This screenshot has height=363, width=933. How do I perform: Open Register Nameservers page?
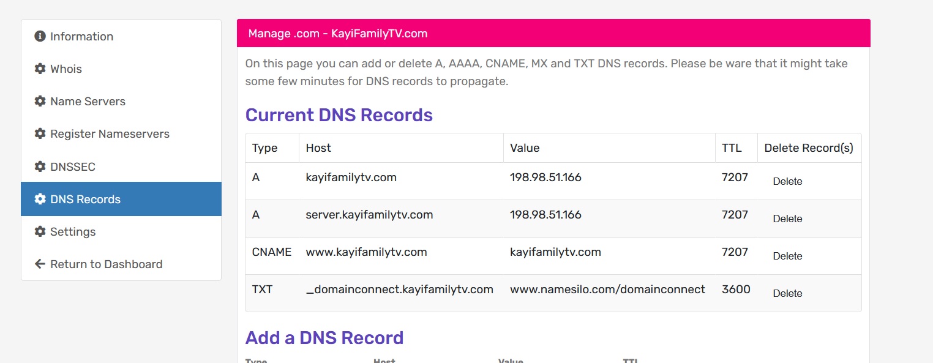click(x=121, y=133)
